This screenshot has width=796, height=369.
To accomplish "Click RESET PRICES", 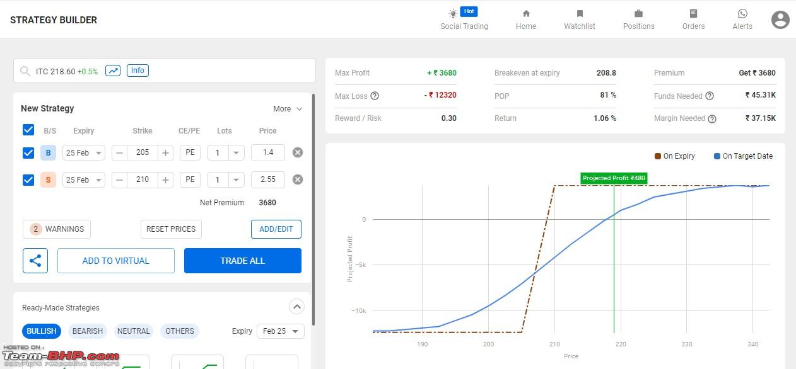I will pos(171,229).
